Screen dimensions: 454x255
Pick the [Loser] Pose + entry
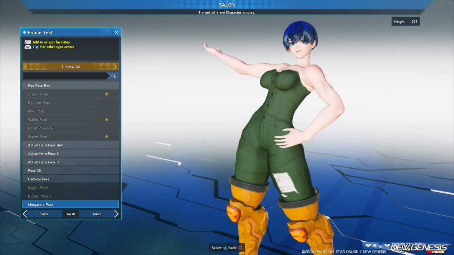[x=71, y=196]
